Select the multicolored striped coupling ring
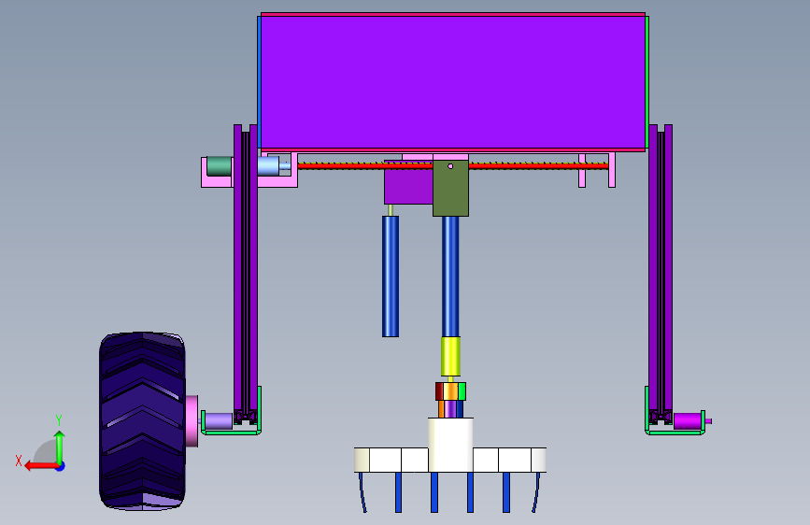This screenshot has width=810, height=525. (450, 391)
